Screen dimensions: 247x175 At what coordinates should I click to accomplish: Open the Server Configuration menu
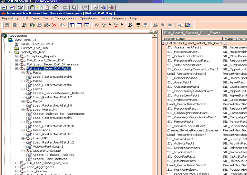pos(59,18)
